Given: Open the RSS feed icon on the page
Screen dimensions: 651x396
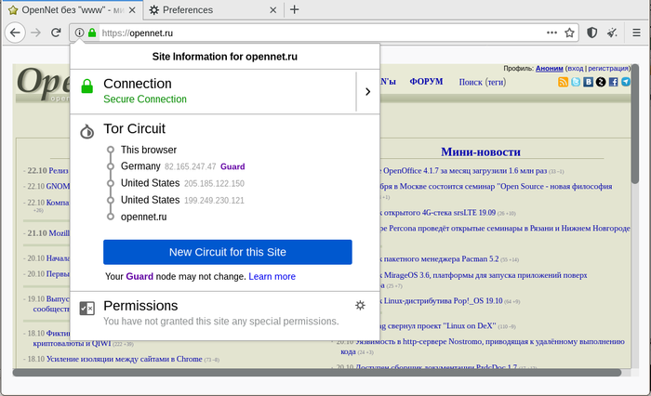Looking at the screenshot, I should click(x=563, y=82).
